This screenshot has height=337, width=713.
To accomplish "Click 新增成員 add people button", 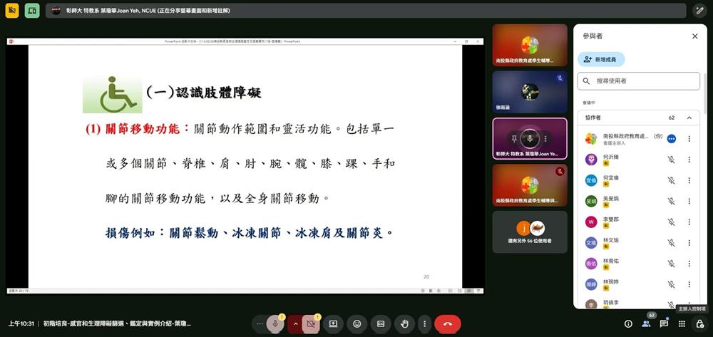I will (601, 59).
